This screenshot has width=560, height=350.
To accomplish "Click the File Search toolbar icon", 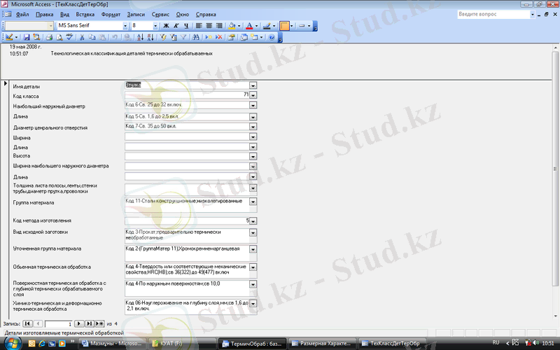I will tap(36, 37).
